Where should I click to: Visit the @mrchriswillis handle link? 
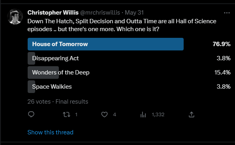tap(100, 13)
